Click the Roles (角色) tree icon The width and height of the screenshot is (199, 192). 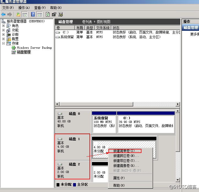[x=9, y=26]
